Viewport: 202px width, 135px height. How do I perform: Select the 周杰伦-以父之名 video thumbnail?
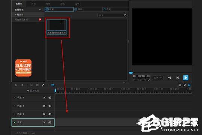click(57, 27)
